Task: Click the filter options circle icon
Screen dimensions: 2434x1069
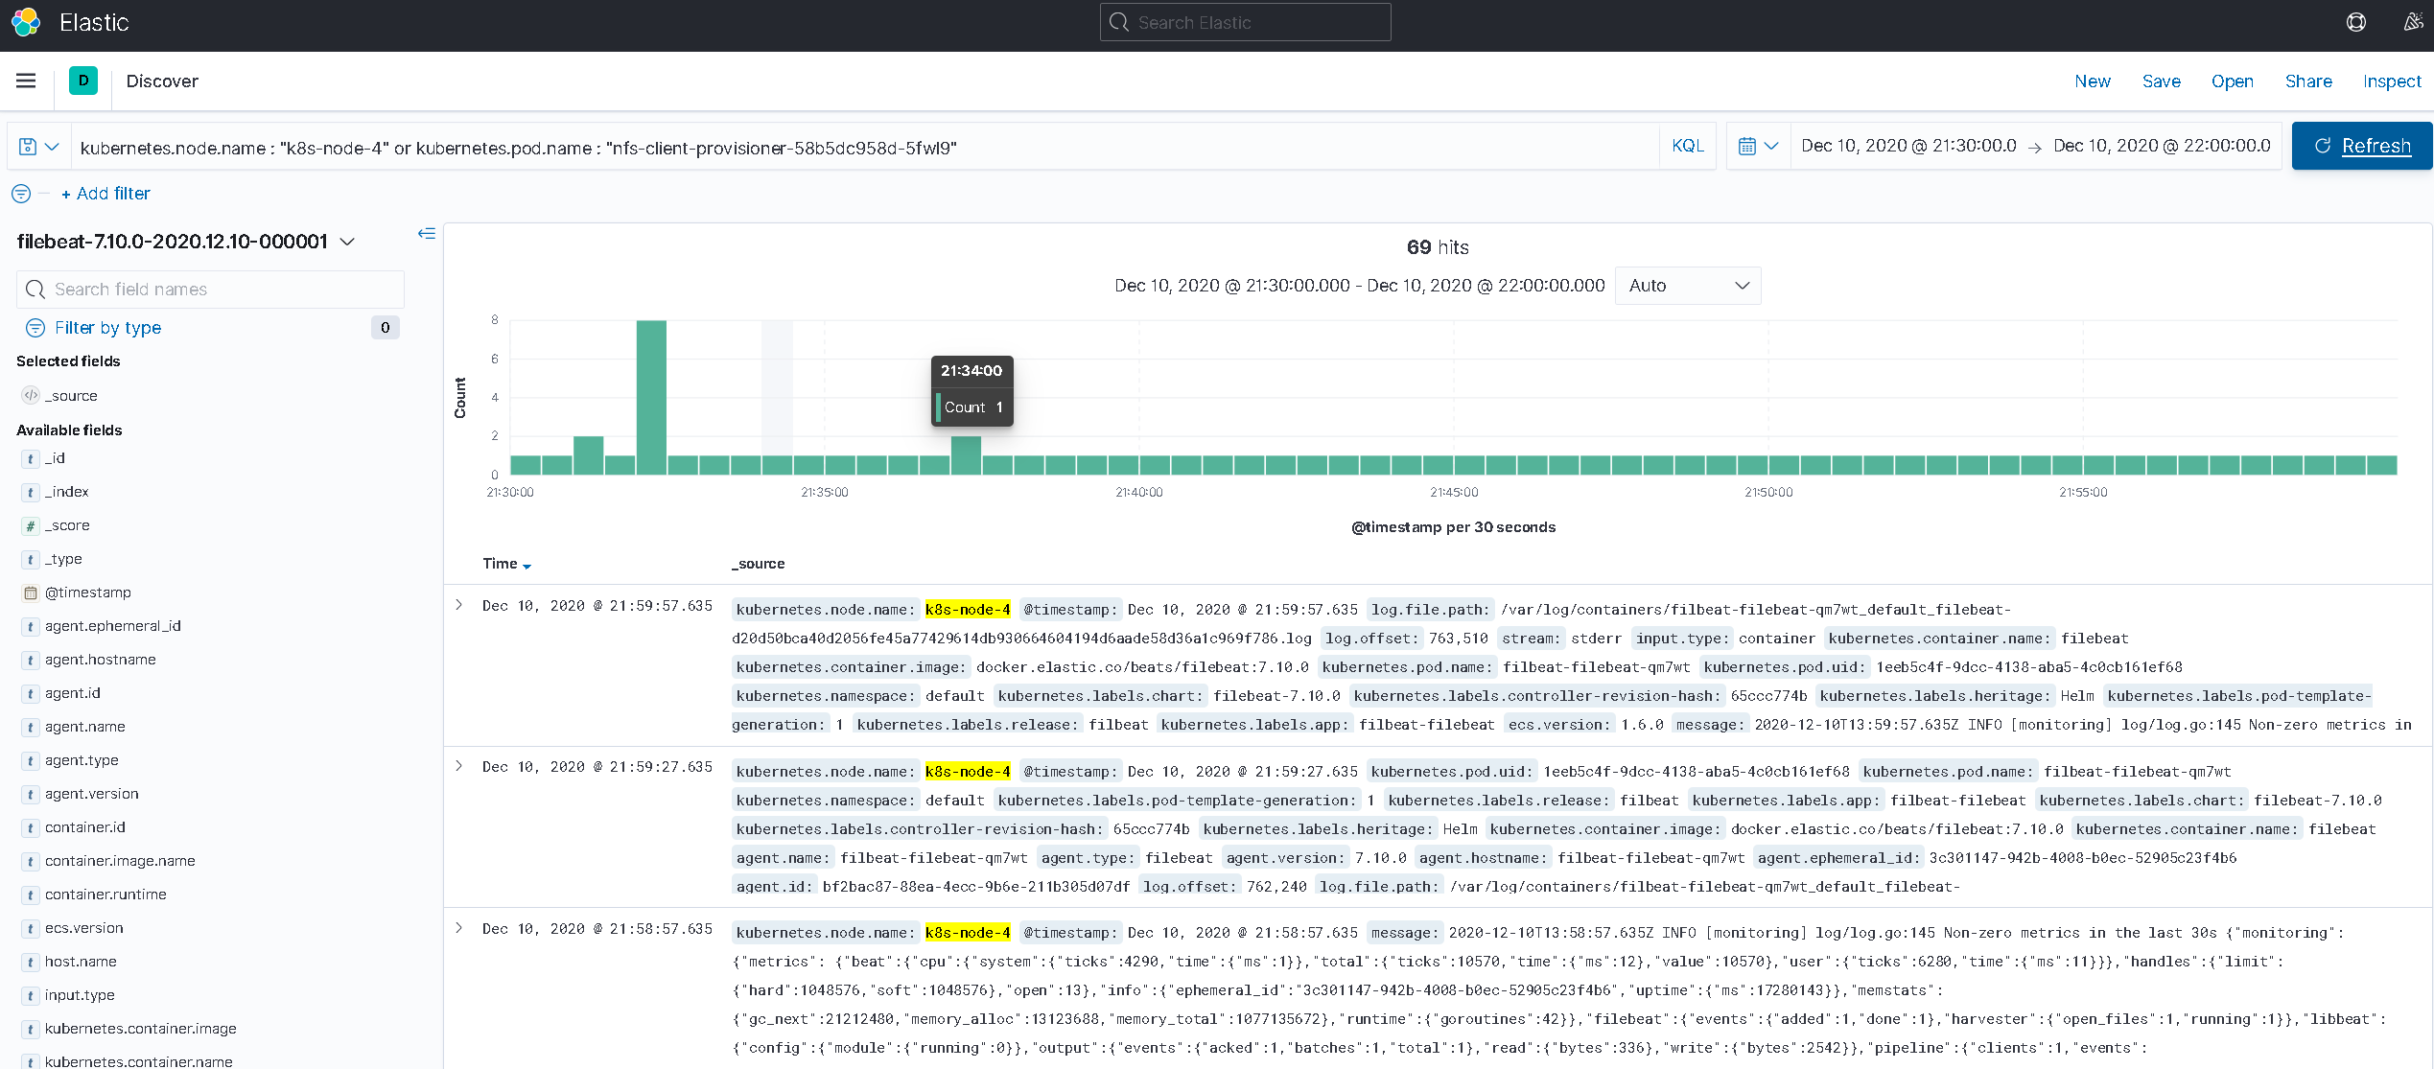Action: [21, 194]
